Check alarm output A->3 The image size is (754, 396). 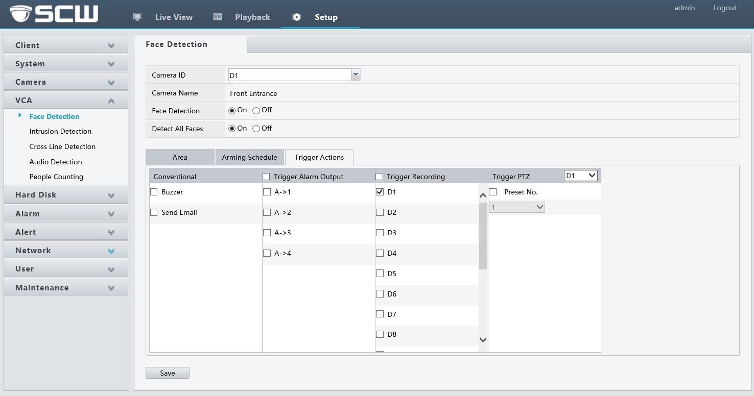tap(267, 233)
